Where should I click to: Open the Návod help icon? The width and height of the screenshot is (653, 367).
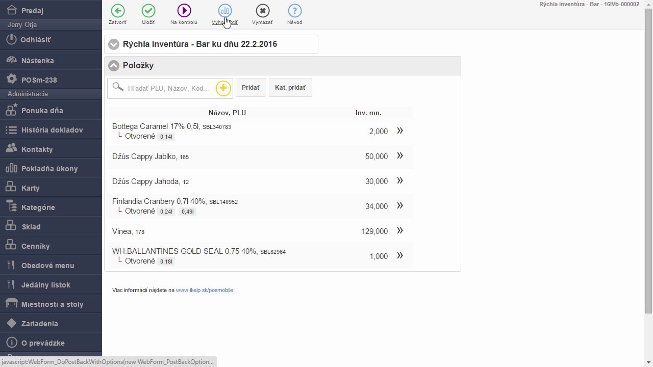294,10
